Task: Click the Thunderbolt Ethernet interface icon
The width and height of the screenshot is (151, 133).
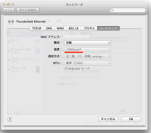Action: (11, 22)
